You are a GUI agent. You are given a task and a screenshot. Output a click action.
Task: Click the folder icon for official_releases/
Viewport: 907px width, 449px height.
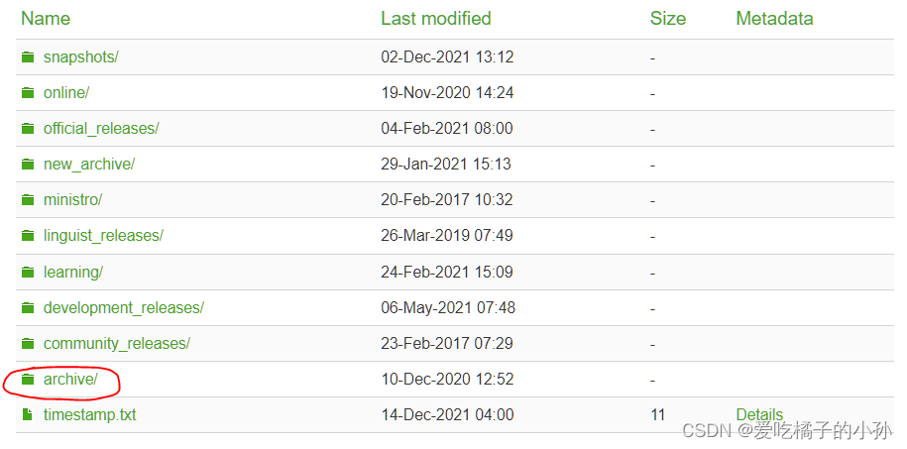[28, 129]
